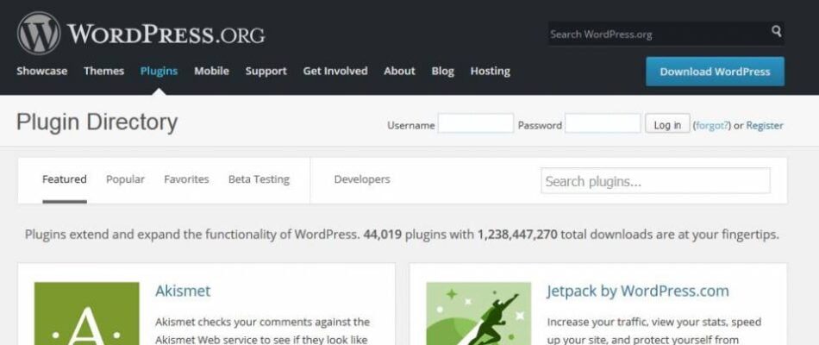Open the Jetpack plugin thumbnail
Image resolution: width=819 pixels, height=345 pixels.
click(478, 314)
